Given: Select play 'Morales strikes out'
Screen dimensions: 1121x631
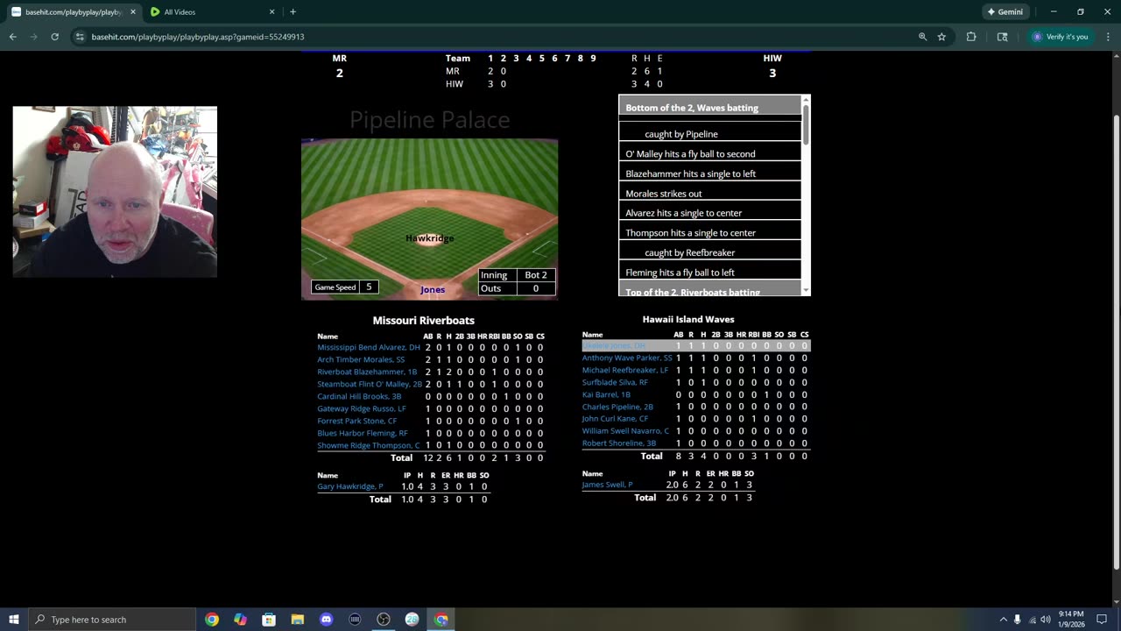Looking at the screenshot, I should 709,193.
